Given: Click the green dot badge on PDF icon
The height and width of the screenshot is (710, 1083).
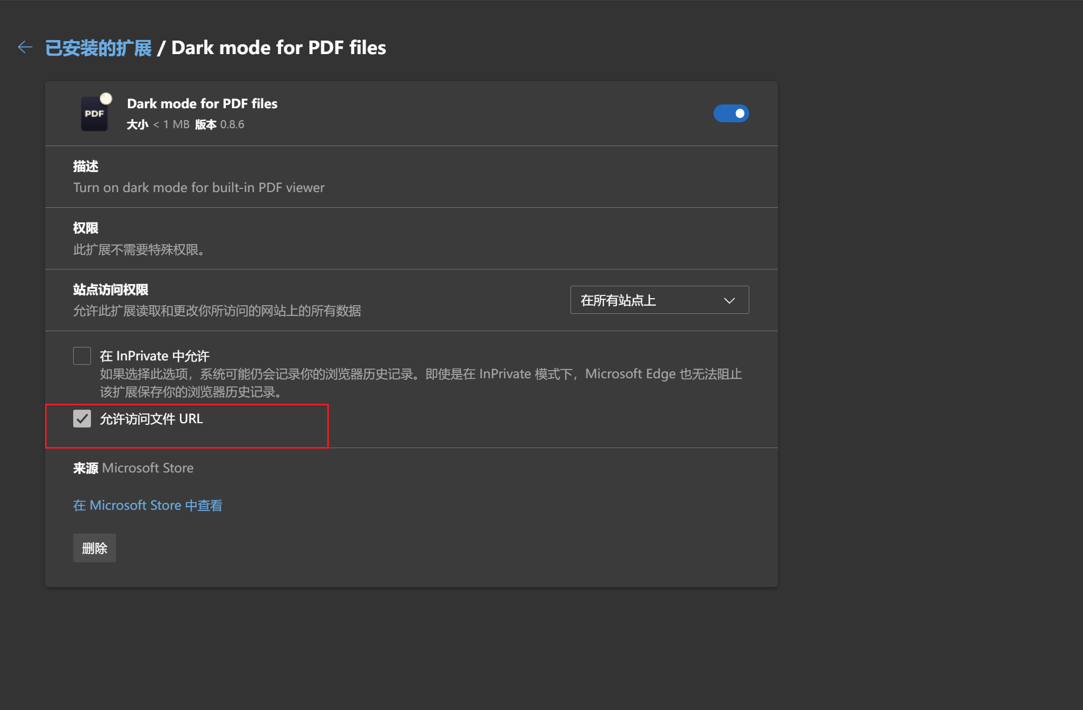Looking at the screenshot, I should point(106,97).
